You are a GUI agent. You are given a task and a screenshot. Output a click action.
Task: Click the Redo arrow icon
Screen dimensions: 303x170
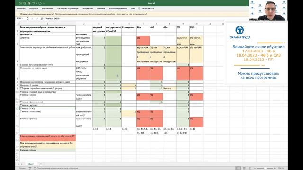[x=40, y=3]
